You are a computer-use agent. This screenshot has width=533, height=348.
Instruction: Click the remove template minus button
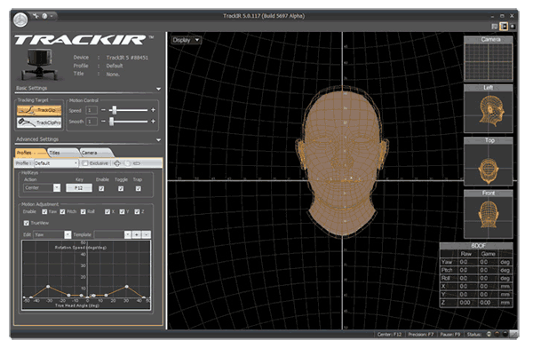pos(146,234)
